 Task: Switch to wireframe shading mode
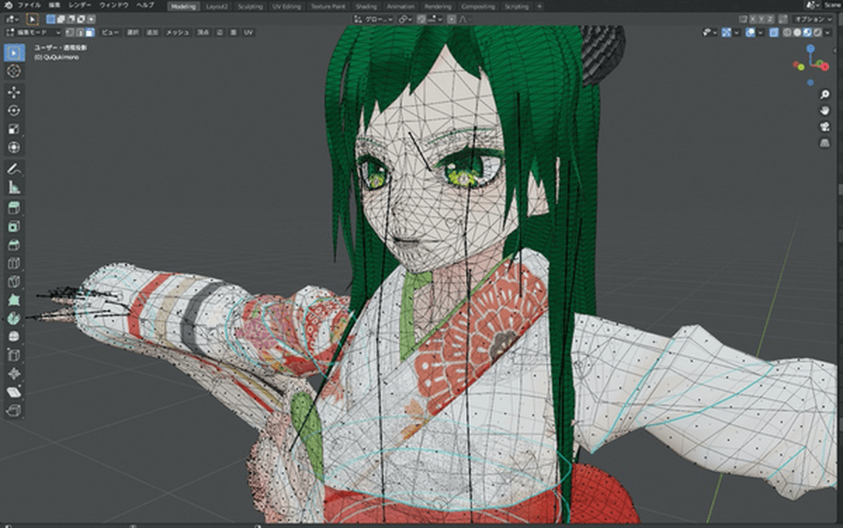pos(787,32)
